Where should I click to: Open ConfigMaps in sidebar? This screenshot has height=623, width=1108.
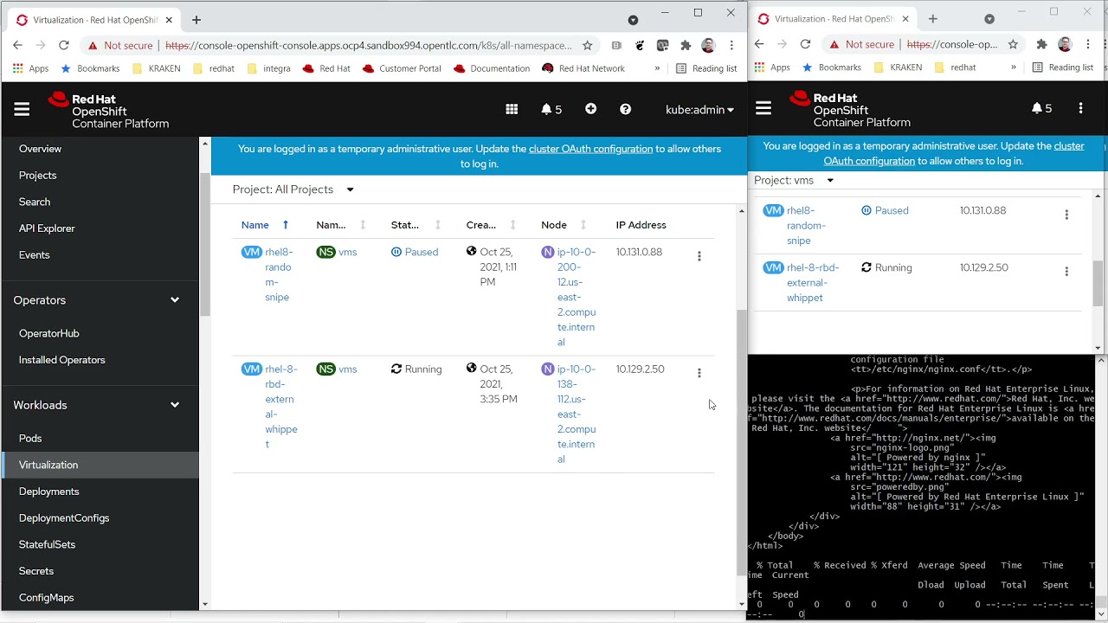[46, 598]
